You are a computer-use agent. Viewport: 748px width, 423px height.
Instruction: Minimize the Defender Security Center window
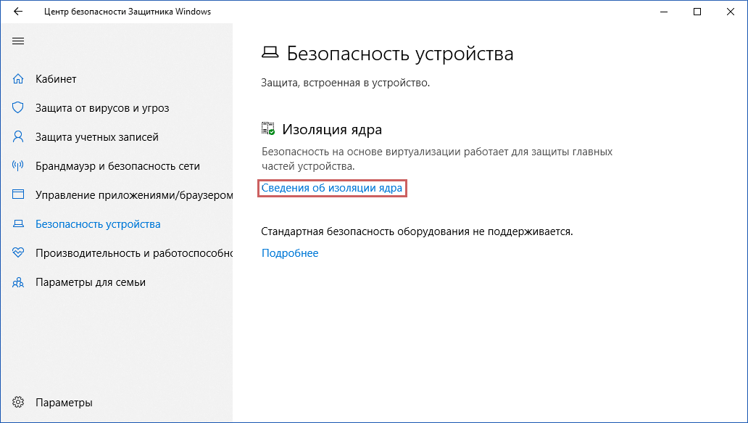click(x=664, y=12)
